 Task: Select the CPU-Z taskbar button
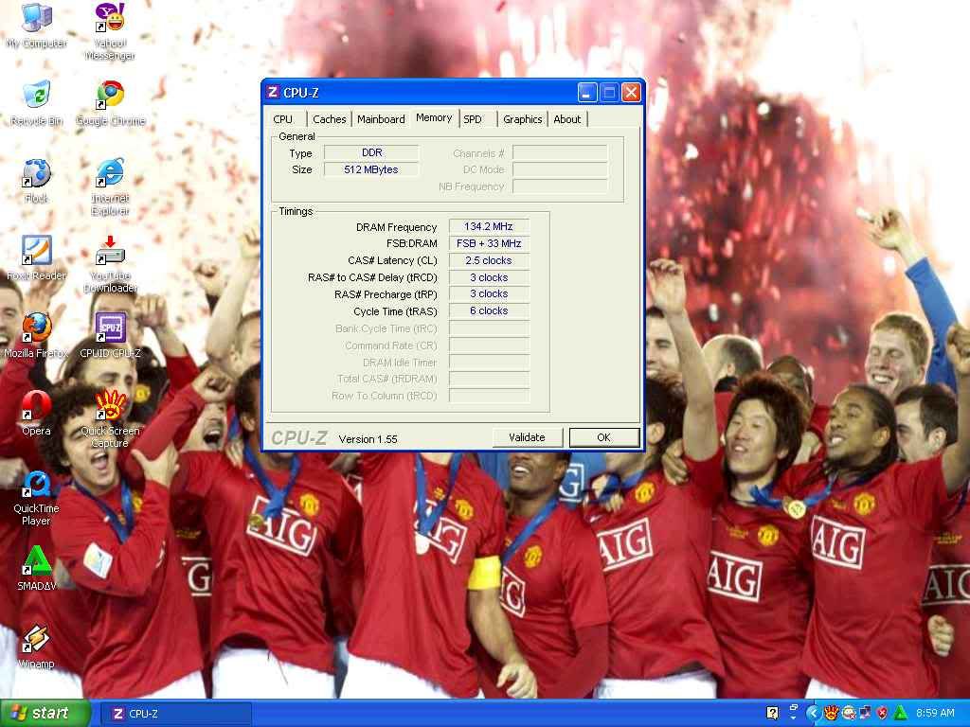tap(175, 714)
